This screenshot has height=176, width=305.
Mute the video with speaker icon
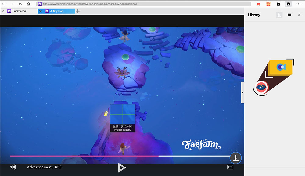point(13,167)
